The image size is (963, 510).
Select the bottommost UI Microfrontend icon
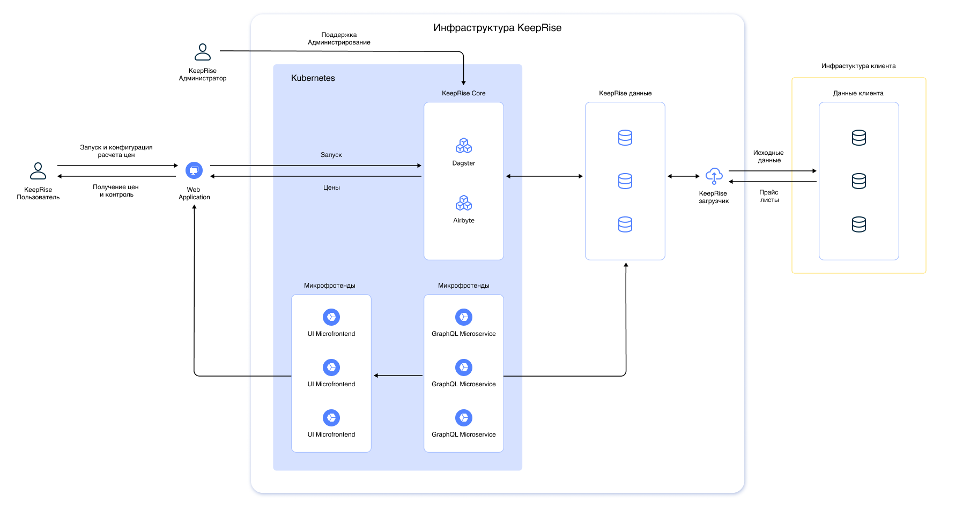[331, 418]
